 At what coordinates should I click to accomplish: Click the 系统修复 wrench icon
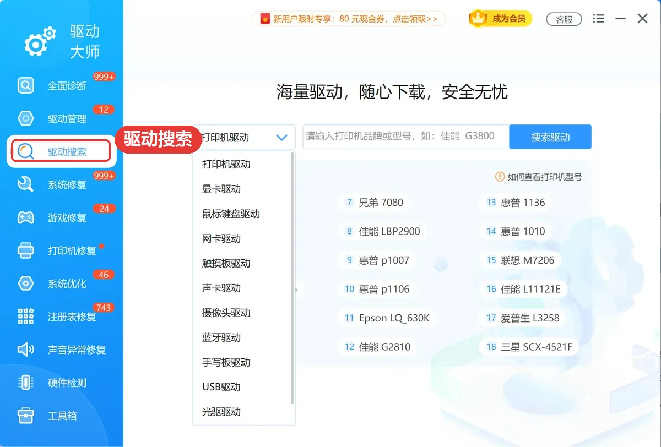tap(26, 184)
